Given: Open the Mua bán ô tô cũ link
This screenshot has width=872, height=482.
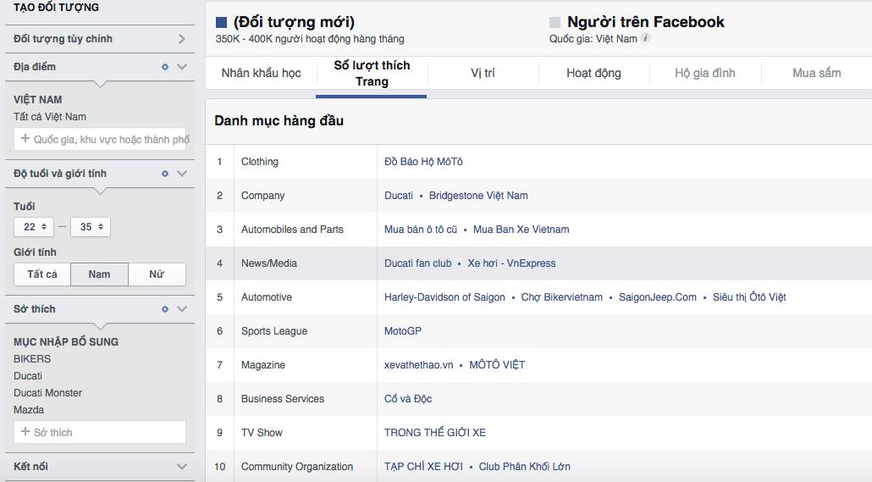Looking at the screenshot, I should tap(421, 230).
